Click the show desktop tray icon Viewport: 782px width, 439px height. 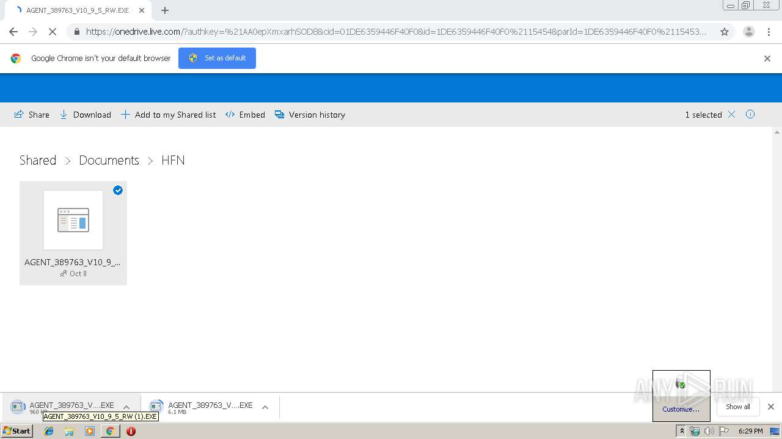(x=775, y=431)
